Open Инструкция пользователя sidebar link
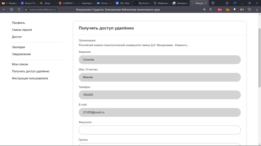Viewport: 261px width, 146px height. pos(30,78)
